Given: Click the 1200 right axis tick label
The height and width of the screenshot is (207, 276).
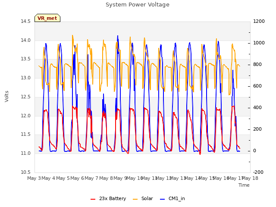Looking at the screenshot, I should tap(259, 22).
